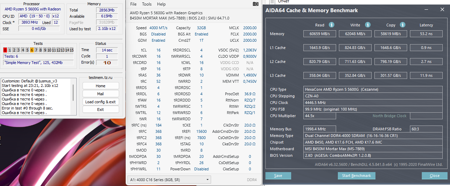Click the Capacity 32GB value

click(201, 28)
